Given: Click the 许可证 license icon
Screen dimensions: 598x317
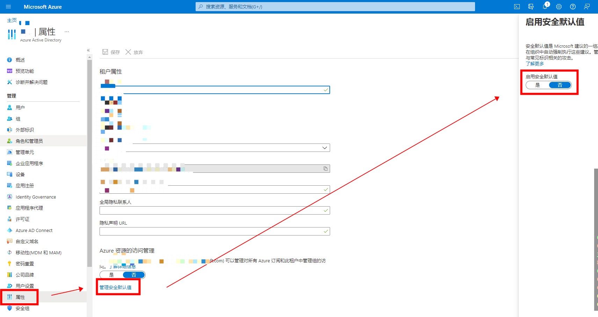Looking at the screenshot, I should pos(9,219).
